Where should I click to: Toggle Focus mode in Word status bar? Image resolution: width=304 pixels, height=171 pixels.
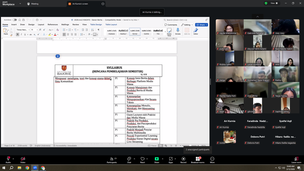(x=152, y=146)
